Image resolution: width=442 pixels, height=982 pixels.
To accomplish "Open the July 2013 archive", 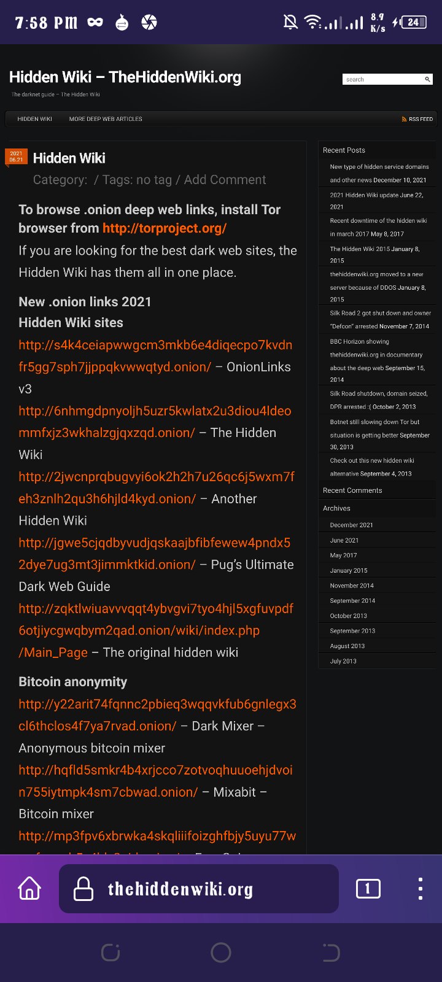I will point(343,661).
